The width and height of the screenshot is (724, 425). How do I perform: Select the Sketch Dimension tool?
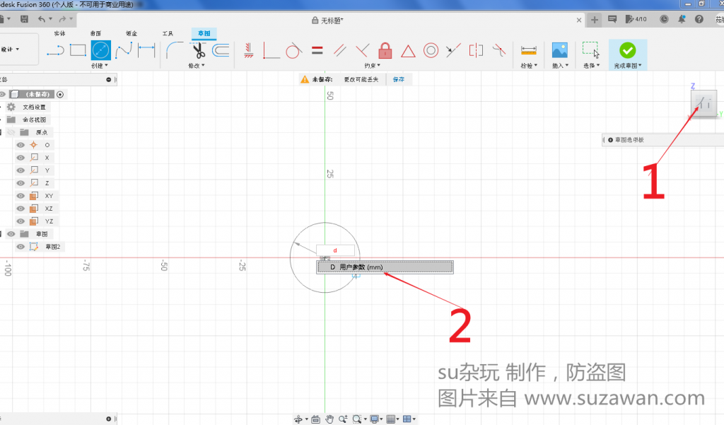(146, 50)
